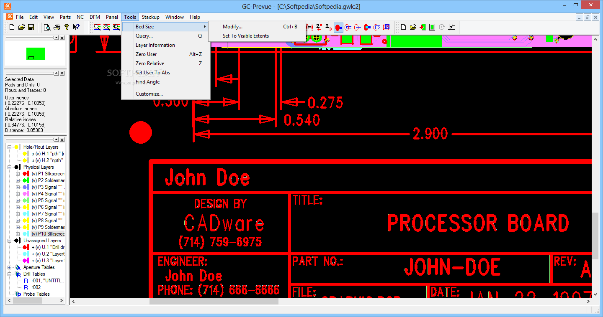Click the Print icon
This screenshot has width=603, height=317.
pos(57,27)
